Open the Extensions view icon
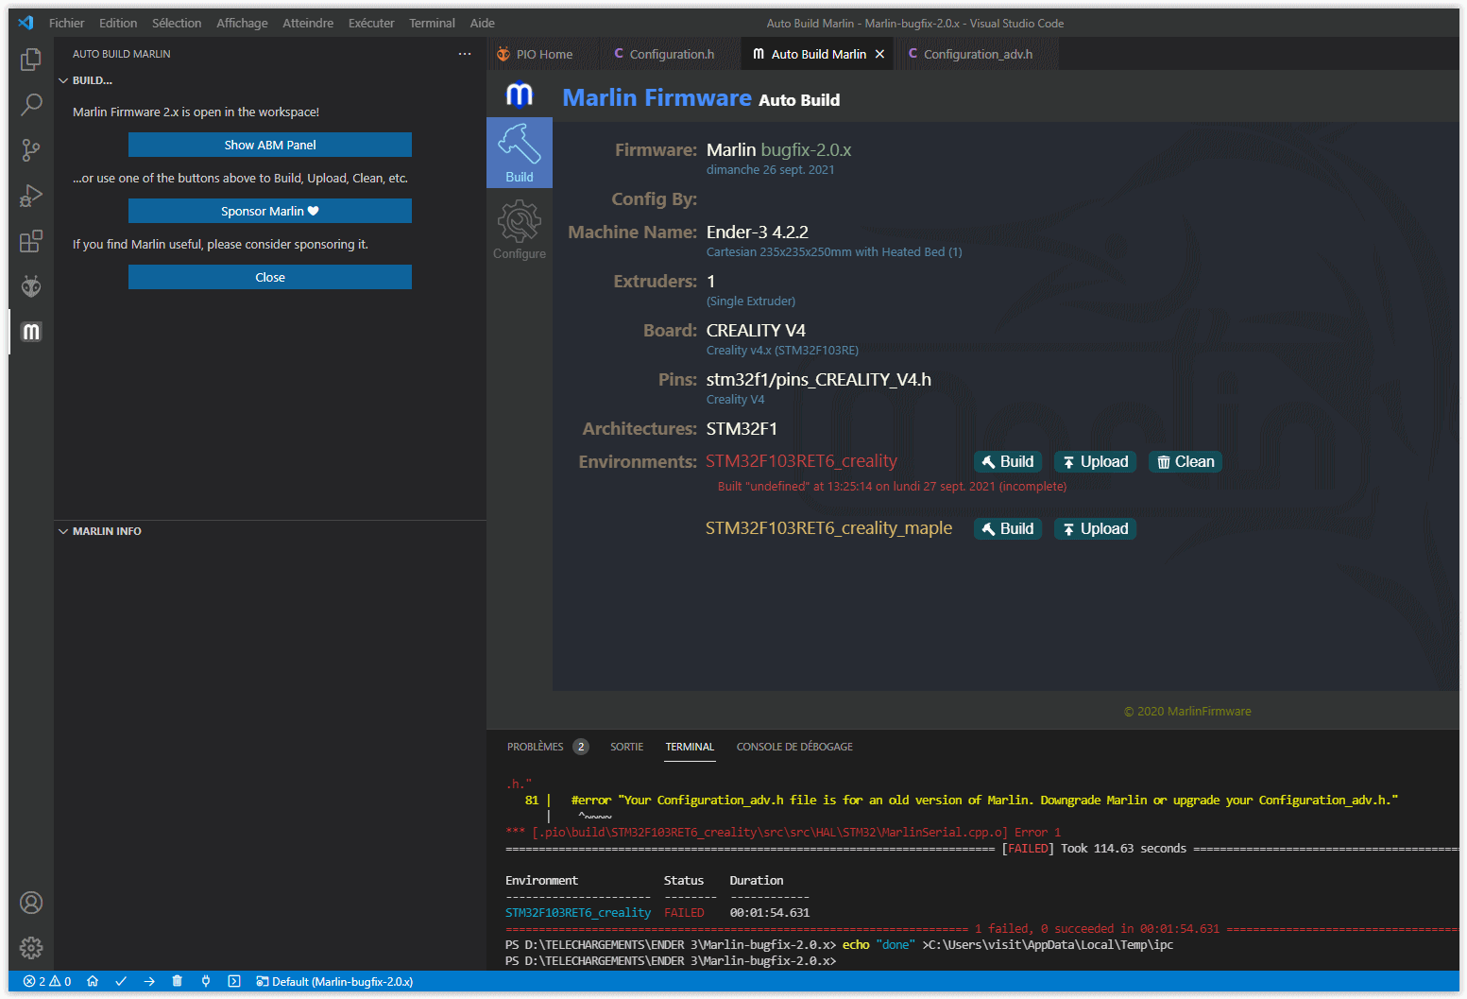 pos(31,241)
